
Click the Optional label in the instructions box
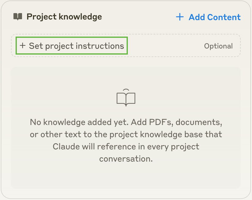(218, 46)
